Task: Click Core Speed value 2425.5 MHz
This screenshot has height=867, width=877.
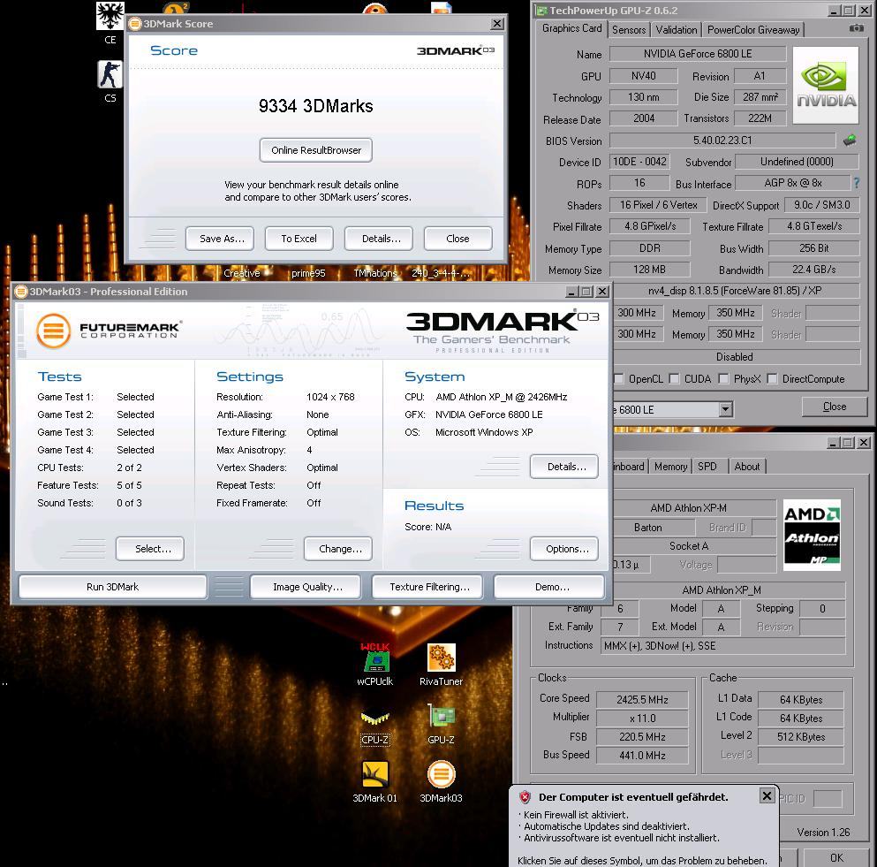Action: [x=642, y=700]
